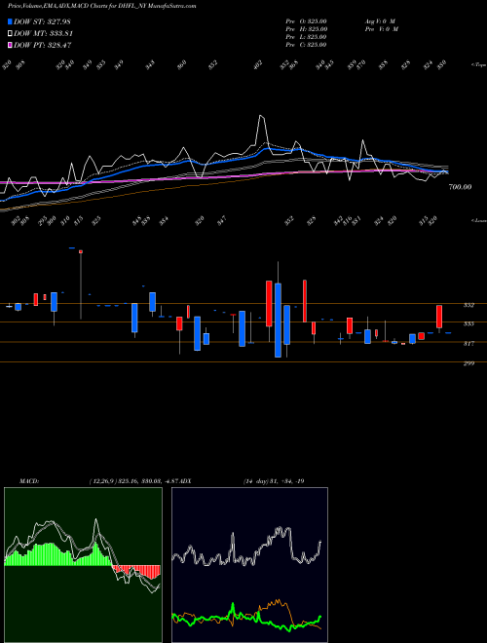487x643 pixels.
Task: Click the white DOW MT legend swatch
Action: [x=10, y=34]
